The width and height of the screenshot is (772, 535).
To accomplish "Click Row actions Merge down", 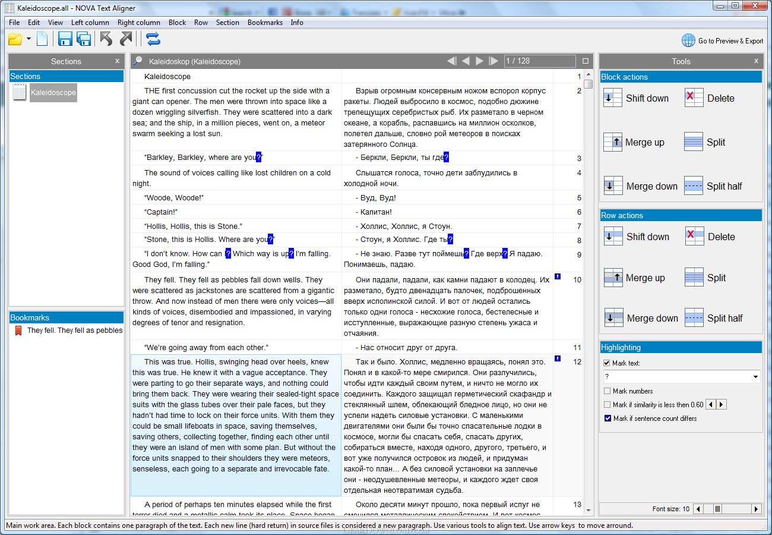I will point(641,318).
